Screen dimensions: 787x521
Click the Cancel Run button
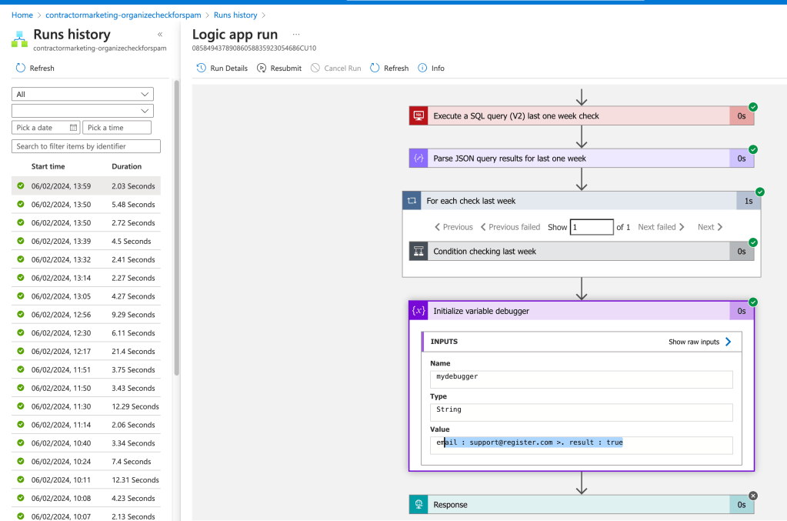[x=335, y=68]
